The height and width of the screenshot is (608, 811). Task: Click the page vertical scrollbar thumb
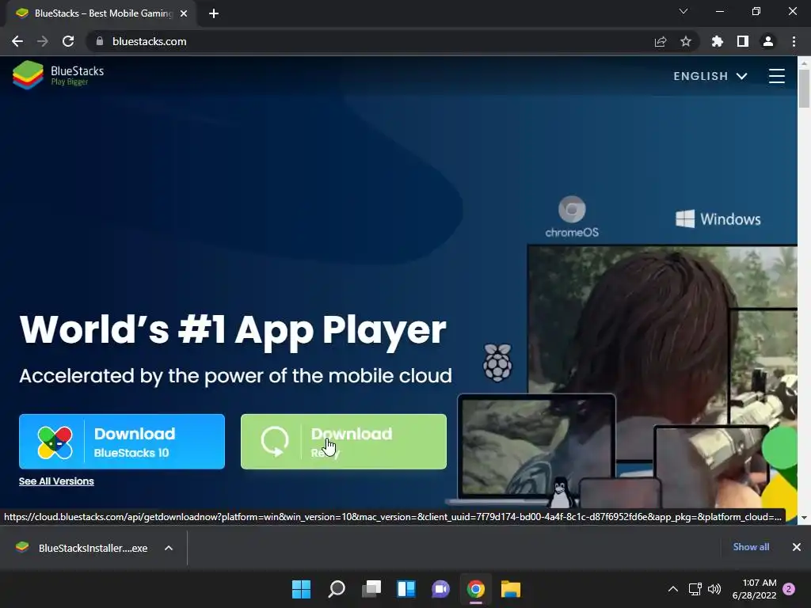(x=804, y=89)
